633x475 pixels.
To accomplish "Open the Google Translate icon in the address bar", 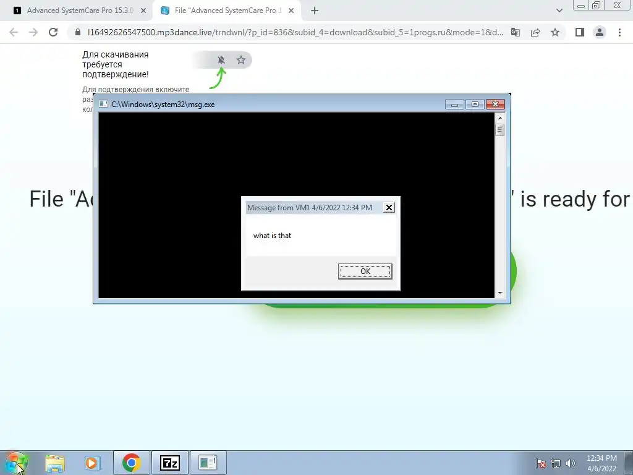I will tap(516, 32).
